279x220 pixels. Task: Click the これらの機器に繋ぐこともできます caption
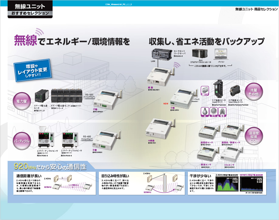coord(210,66)
